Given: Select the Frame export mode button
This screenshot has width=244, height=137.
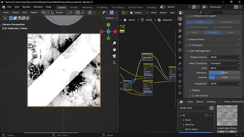Looking at the screenshot, I should point(199,22).
